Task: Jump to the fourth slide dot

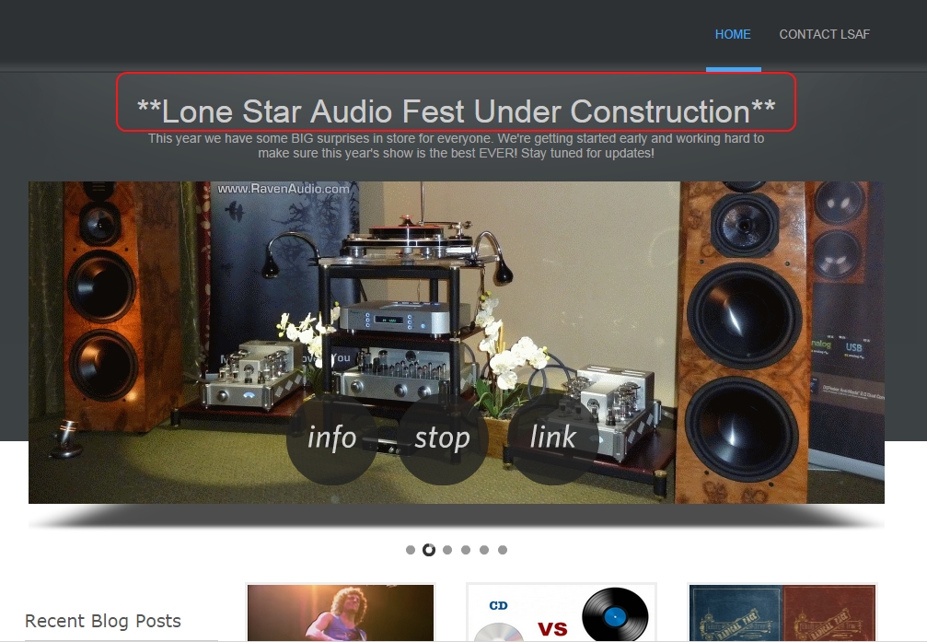Action: (x=466, y=550)
